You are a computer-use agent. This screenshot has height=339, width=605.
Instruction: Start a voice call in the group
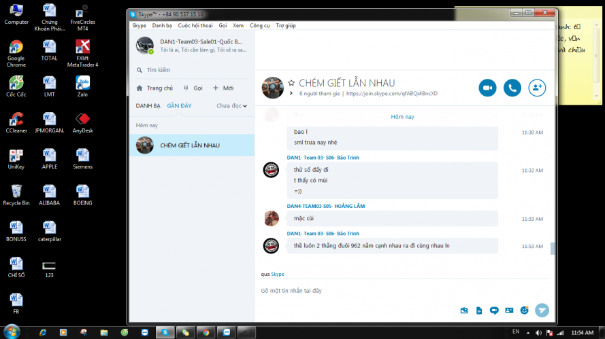coord(512,88)
